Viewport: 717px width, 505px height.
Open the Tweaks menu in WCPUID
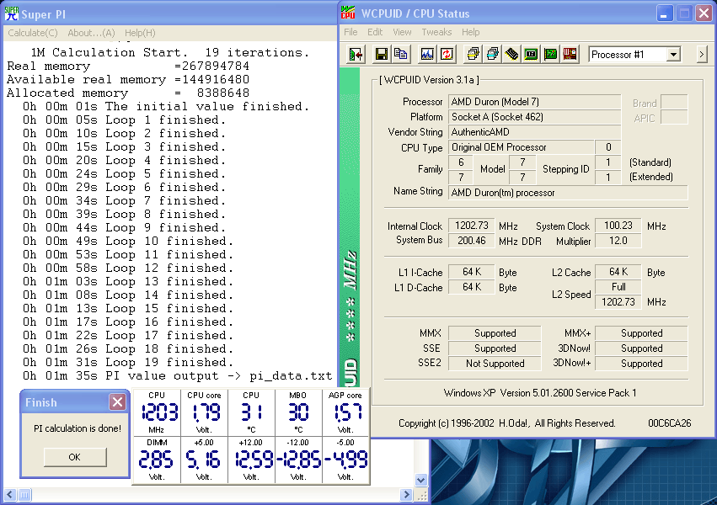(436, 33)
